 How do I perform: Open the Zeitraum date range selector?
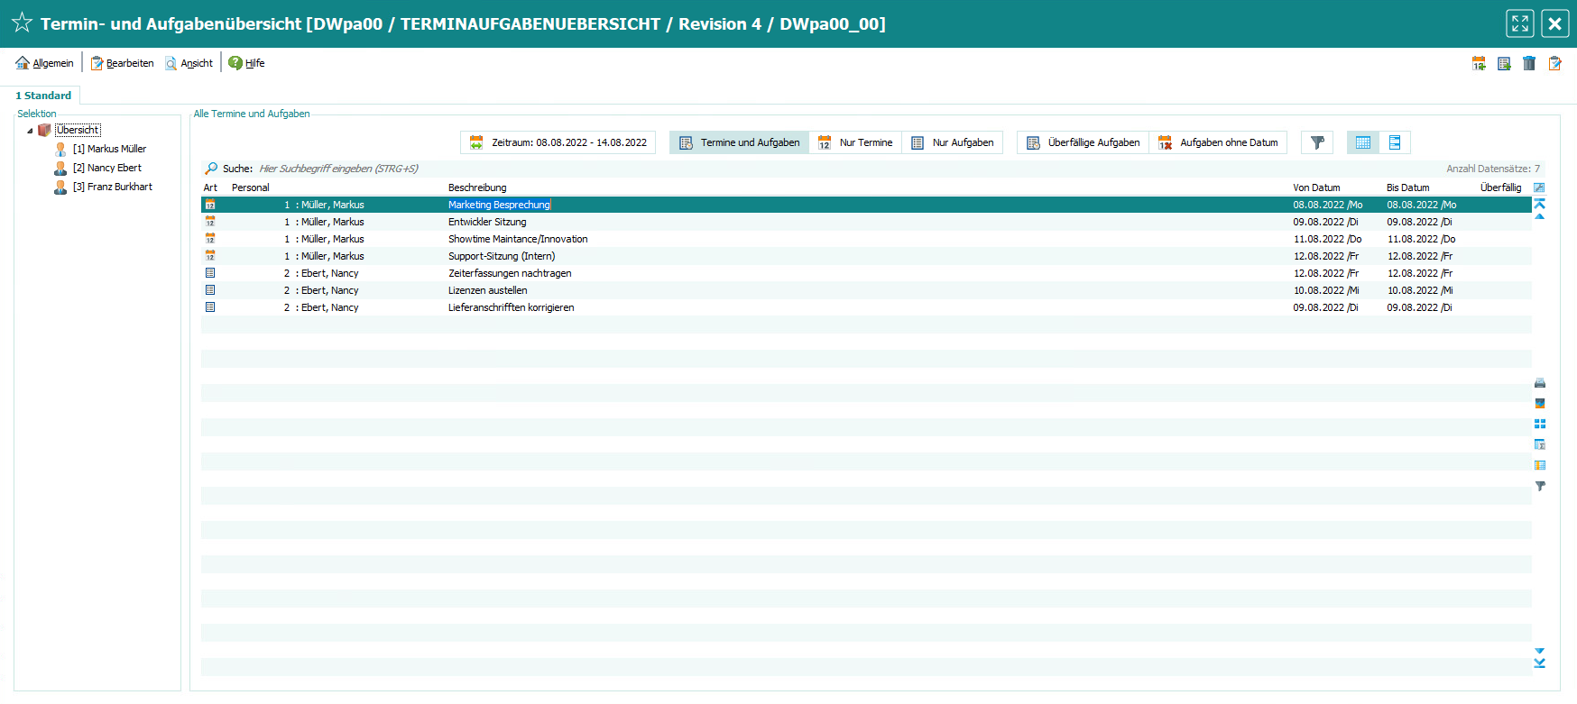[558, 142]
